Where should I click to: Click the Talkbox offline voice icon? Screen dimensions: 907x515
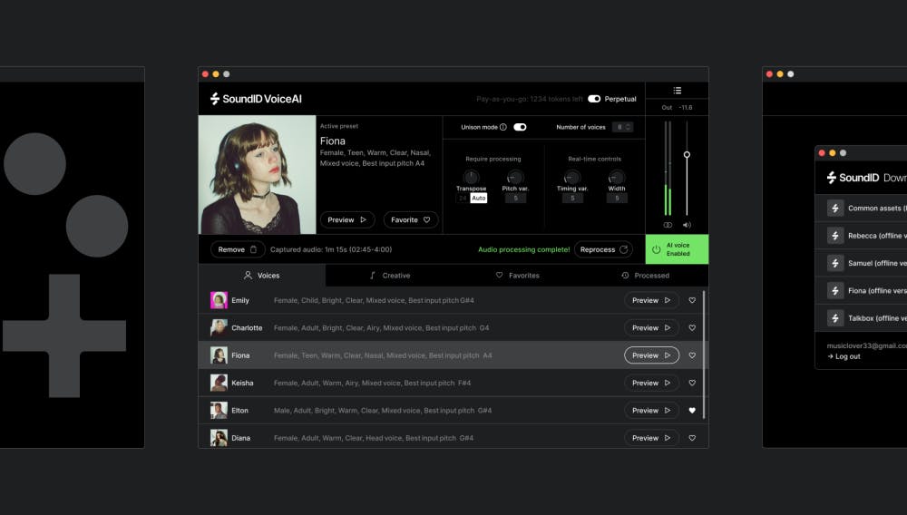click(x=835, y=318)
